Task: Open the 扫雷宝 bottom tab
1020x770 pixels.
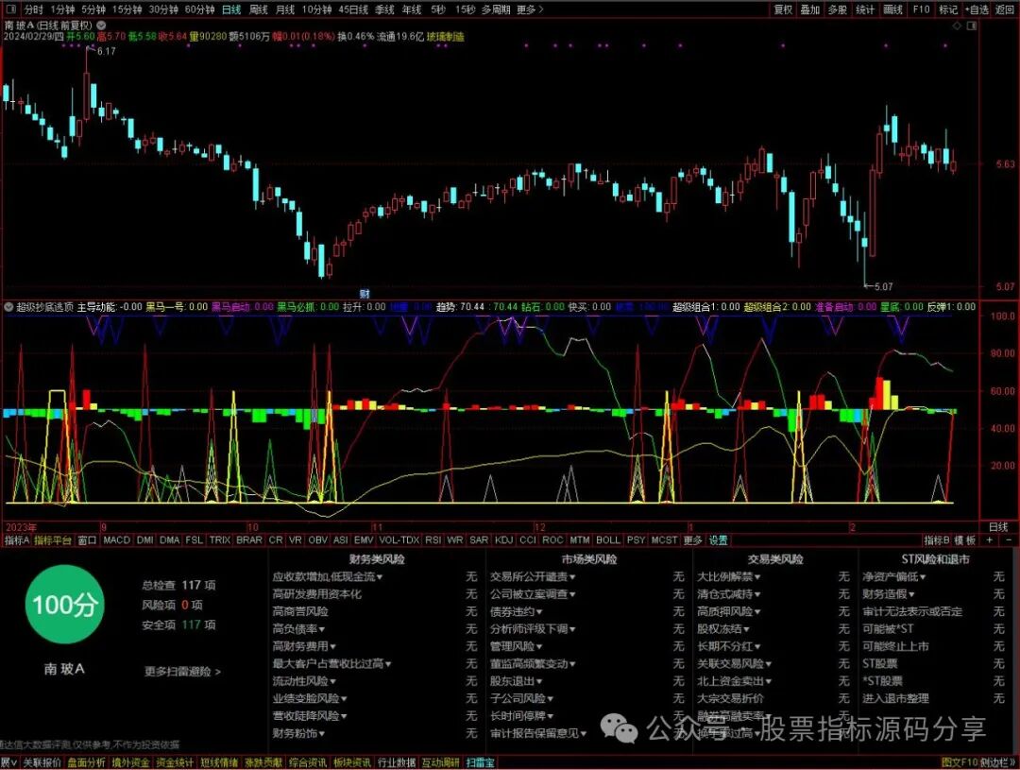Action: (x=480, y=762)
